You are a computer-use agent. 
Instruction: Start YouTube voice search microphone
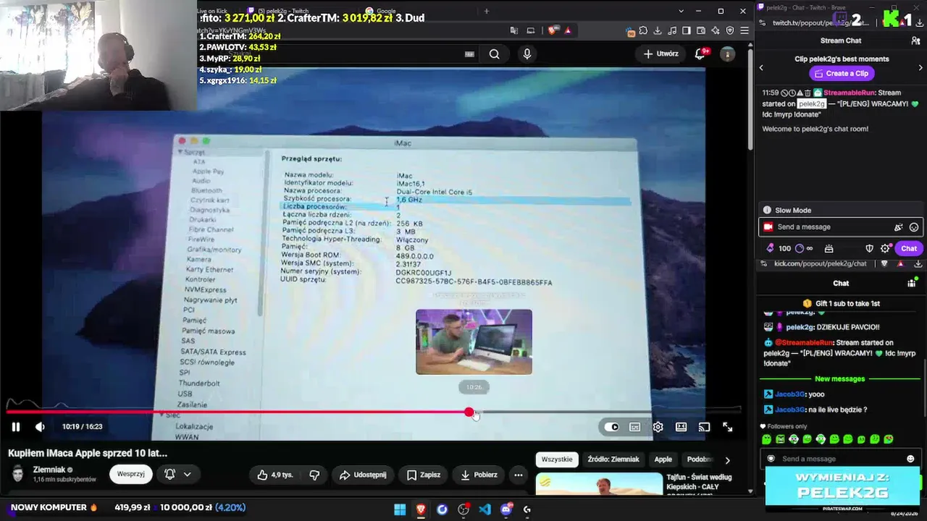[527, 54]
